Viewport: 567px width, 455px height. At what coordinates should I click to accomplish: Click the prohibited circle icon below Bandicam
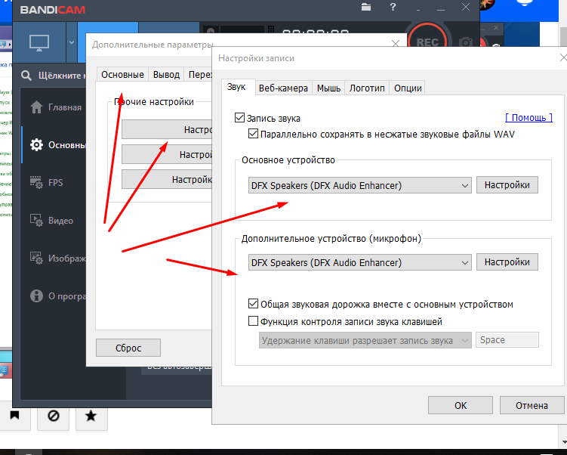tap(53, 416)
